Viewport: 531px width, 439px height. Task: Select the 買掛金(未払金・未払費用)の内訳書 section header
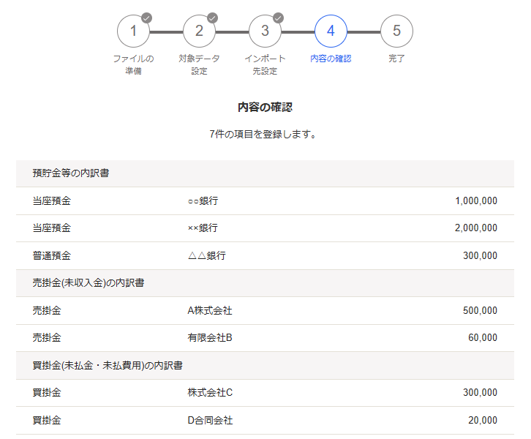click(265, 366)
